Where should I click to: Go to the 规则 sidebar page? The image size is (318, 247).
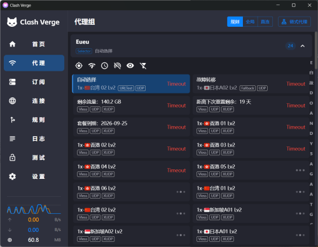pyautogui.click(x=34, y=120)
